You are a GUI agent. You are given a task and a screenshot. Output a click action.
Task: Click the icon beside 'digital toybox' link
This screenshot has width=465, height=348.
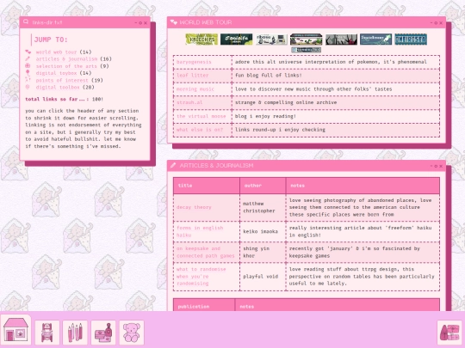28,72
